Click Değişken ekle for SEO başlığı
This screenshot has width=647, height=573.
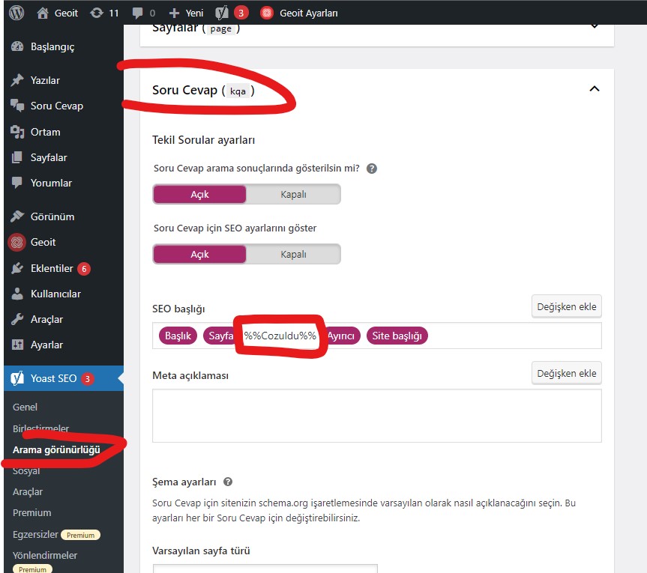click(x=566, y=306)
